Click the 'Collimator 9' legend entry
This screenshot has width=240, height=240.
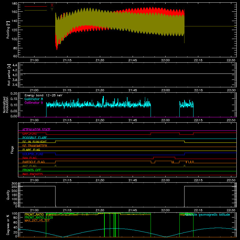tap(34, 103)
